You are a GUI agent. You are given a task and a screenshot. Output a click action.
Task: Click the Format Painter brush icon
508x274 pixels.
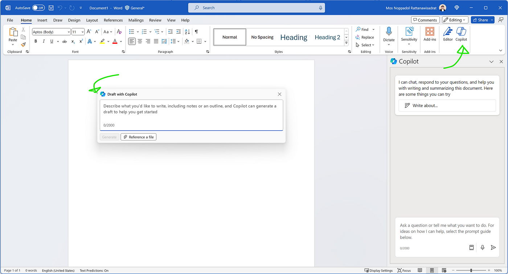(x=23, y=45)
